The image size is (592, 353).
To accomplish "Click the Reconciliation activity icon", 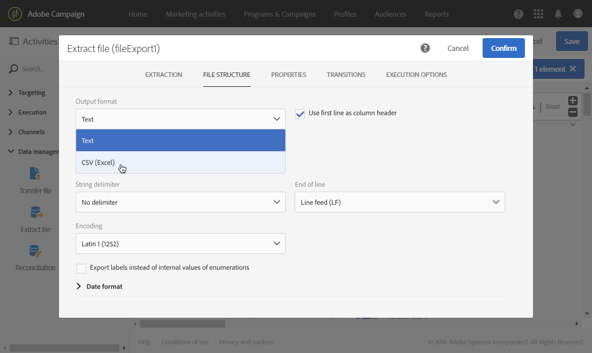I will click(35, 251).
